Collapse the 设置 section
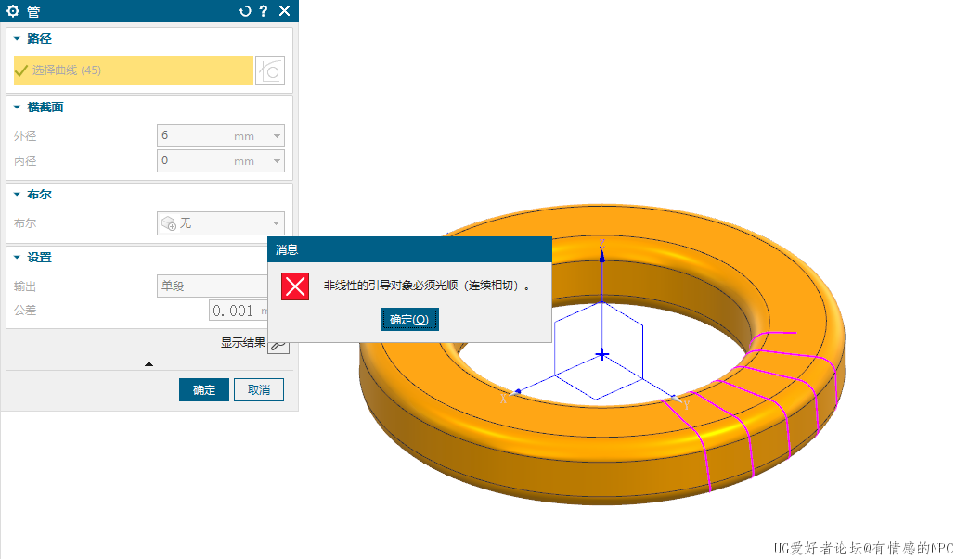Screen dimensions: 956x559 coord(17,258)
